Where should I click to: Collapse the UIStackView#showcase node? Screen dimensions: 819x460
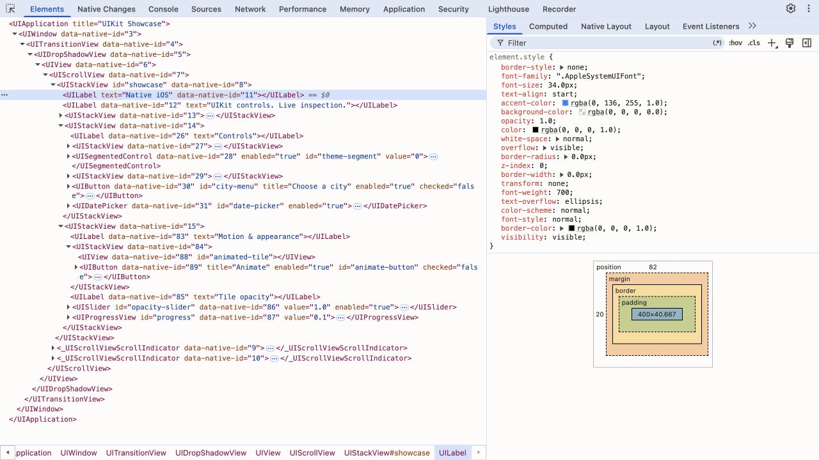53,85
